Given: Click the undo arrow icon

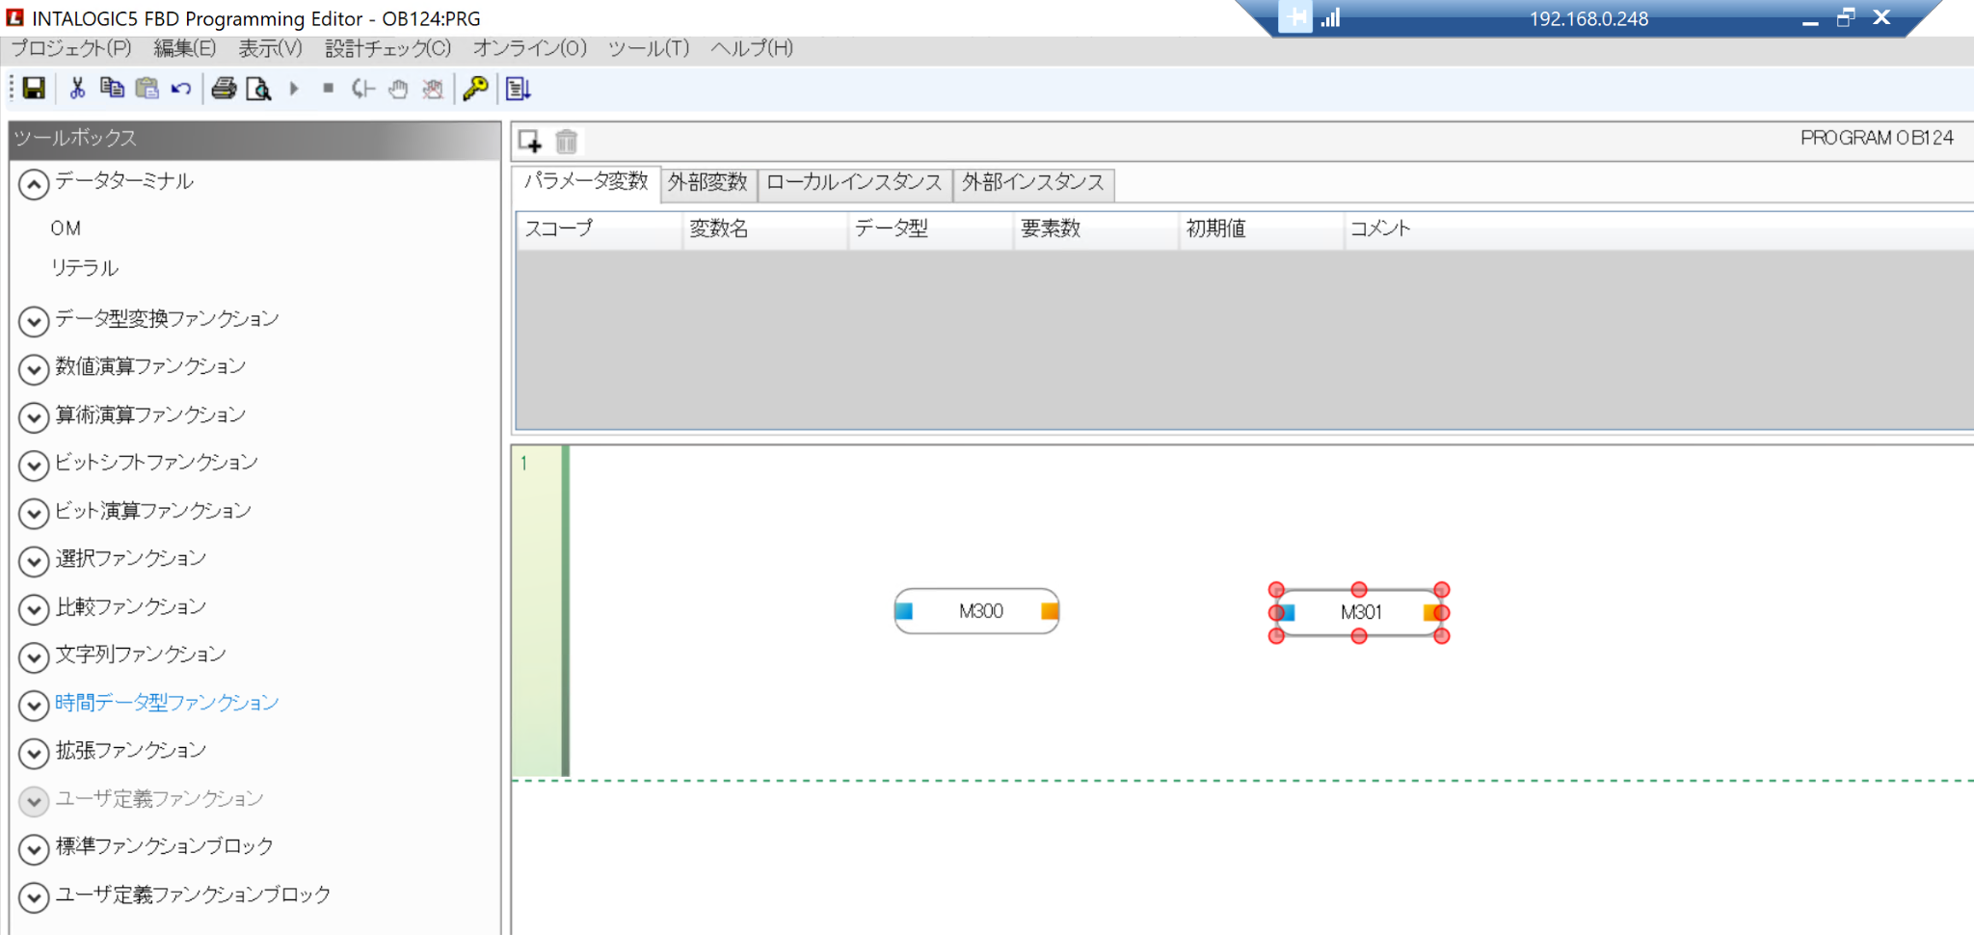Looking at the screenshot, I should (181, 89).
